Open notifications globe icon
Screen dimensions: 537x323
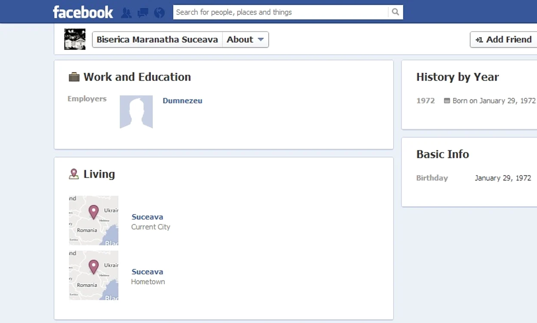coord(159,13)
